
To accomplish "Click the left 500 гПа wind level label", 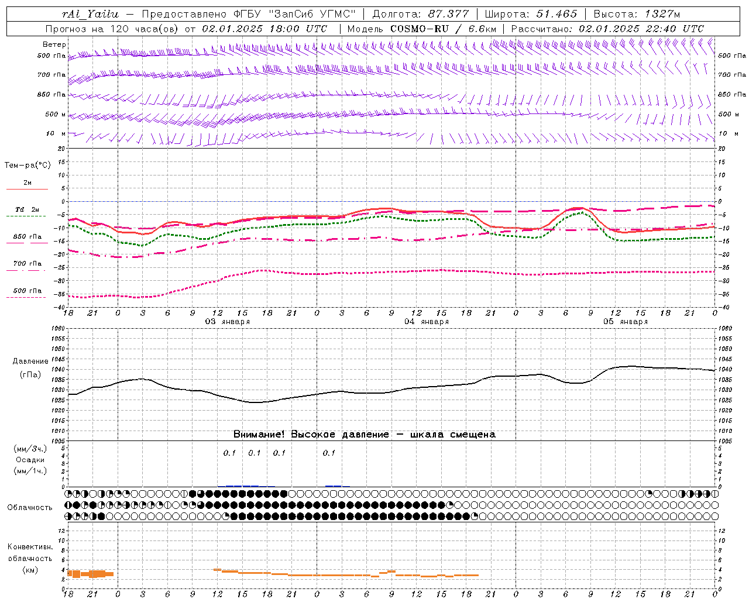I will pyautogui.click(x=51, y=56).
